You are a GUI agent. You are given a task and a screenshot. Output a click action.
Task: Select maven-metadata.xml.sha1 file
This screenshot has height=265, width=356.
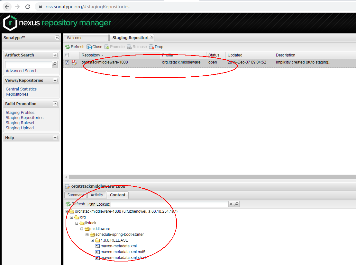tap(123, 258)
